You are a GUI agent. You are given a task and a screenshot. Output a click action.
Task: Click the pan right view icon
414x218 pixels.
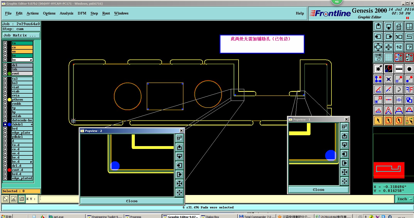(389, 37)
